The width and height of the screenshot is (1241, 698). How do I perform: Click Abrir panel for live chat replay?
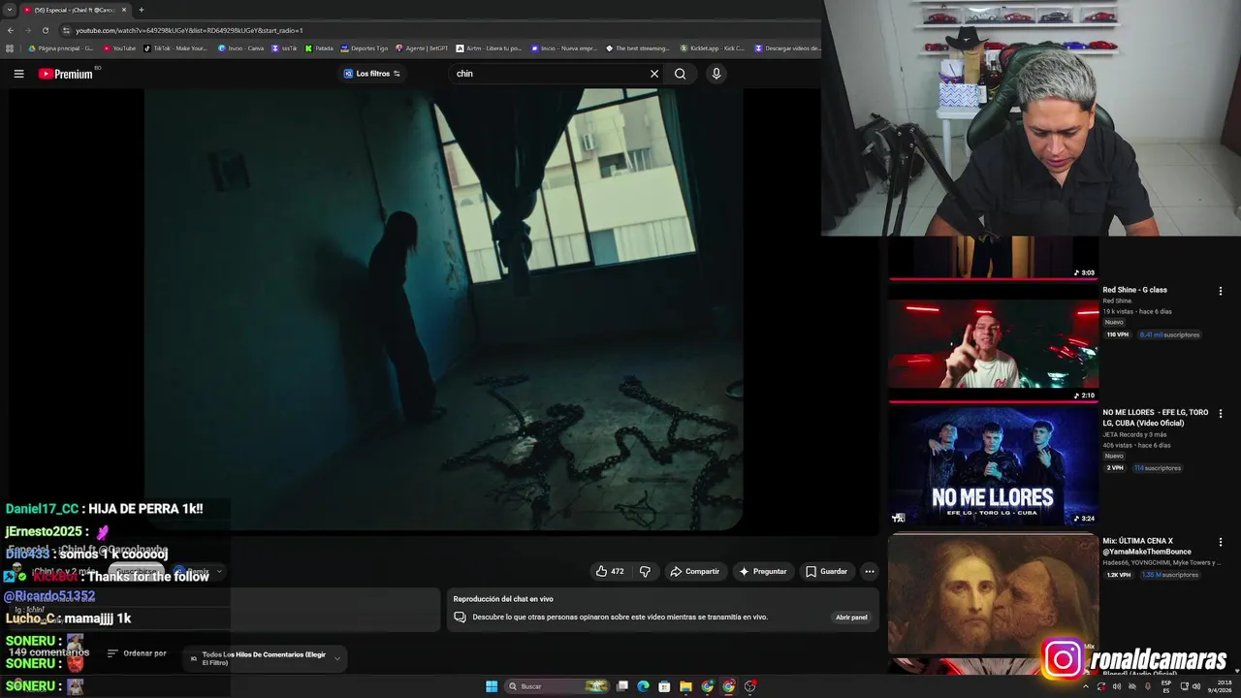point(851,618)
